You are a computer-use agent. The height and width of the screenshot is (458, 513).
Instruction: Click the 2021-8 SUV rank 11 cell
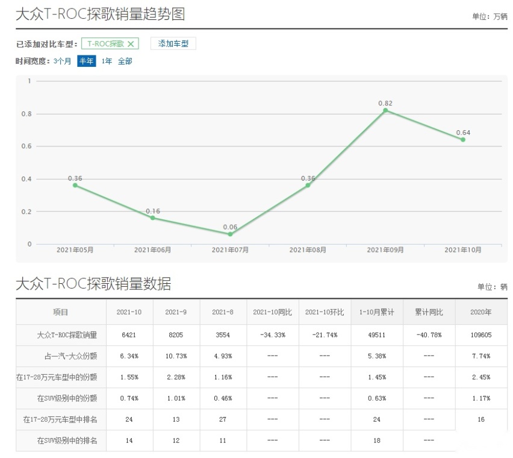tap(222, 441)
